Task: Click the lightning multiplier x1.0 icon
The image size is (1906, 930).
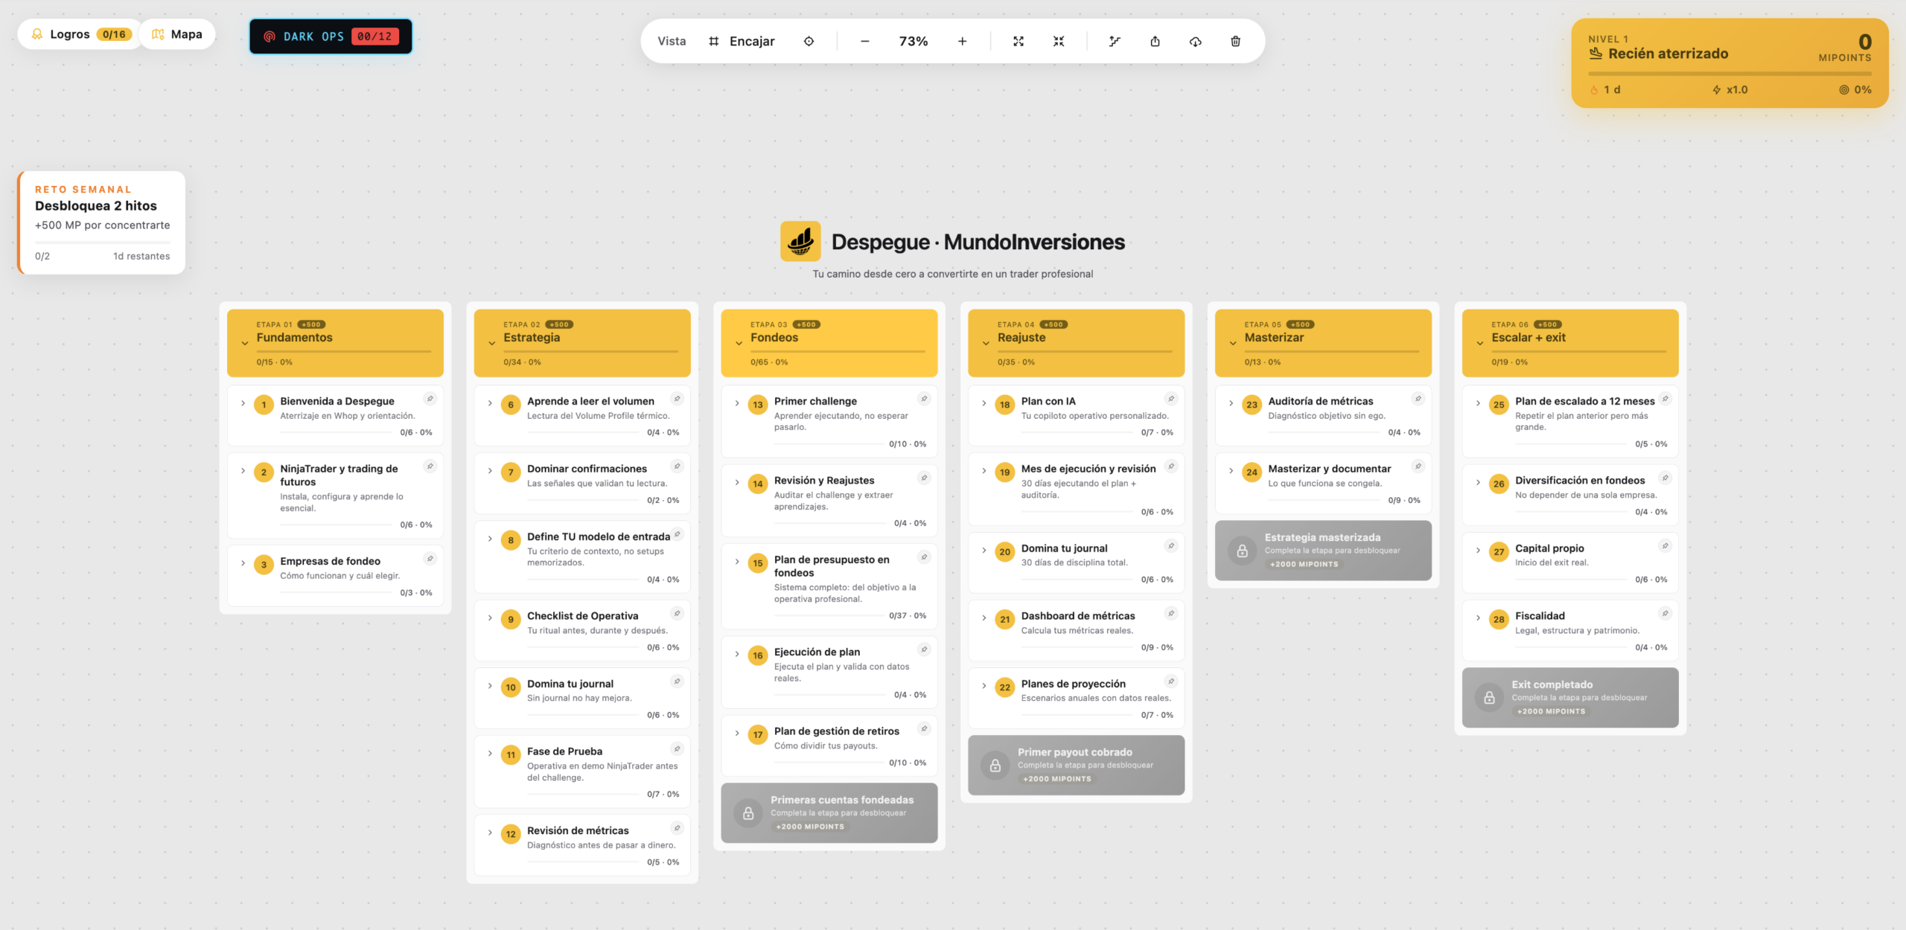Action: pyautogui.click(x=1717, y=90)
